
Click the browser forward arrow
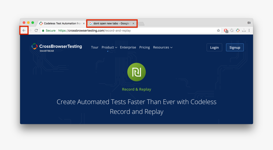click(x=30, y=31)
